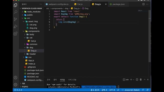Click errors and warnings count in status bar

point(18,90)
